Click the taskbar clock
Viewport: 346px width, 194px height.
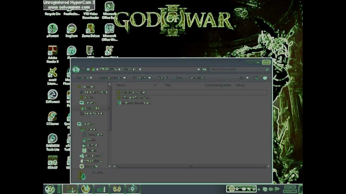[290, 189]
